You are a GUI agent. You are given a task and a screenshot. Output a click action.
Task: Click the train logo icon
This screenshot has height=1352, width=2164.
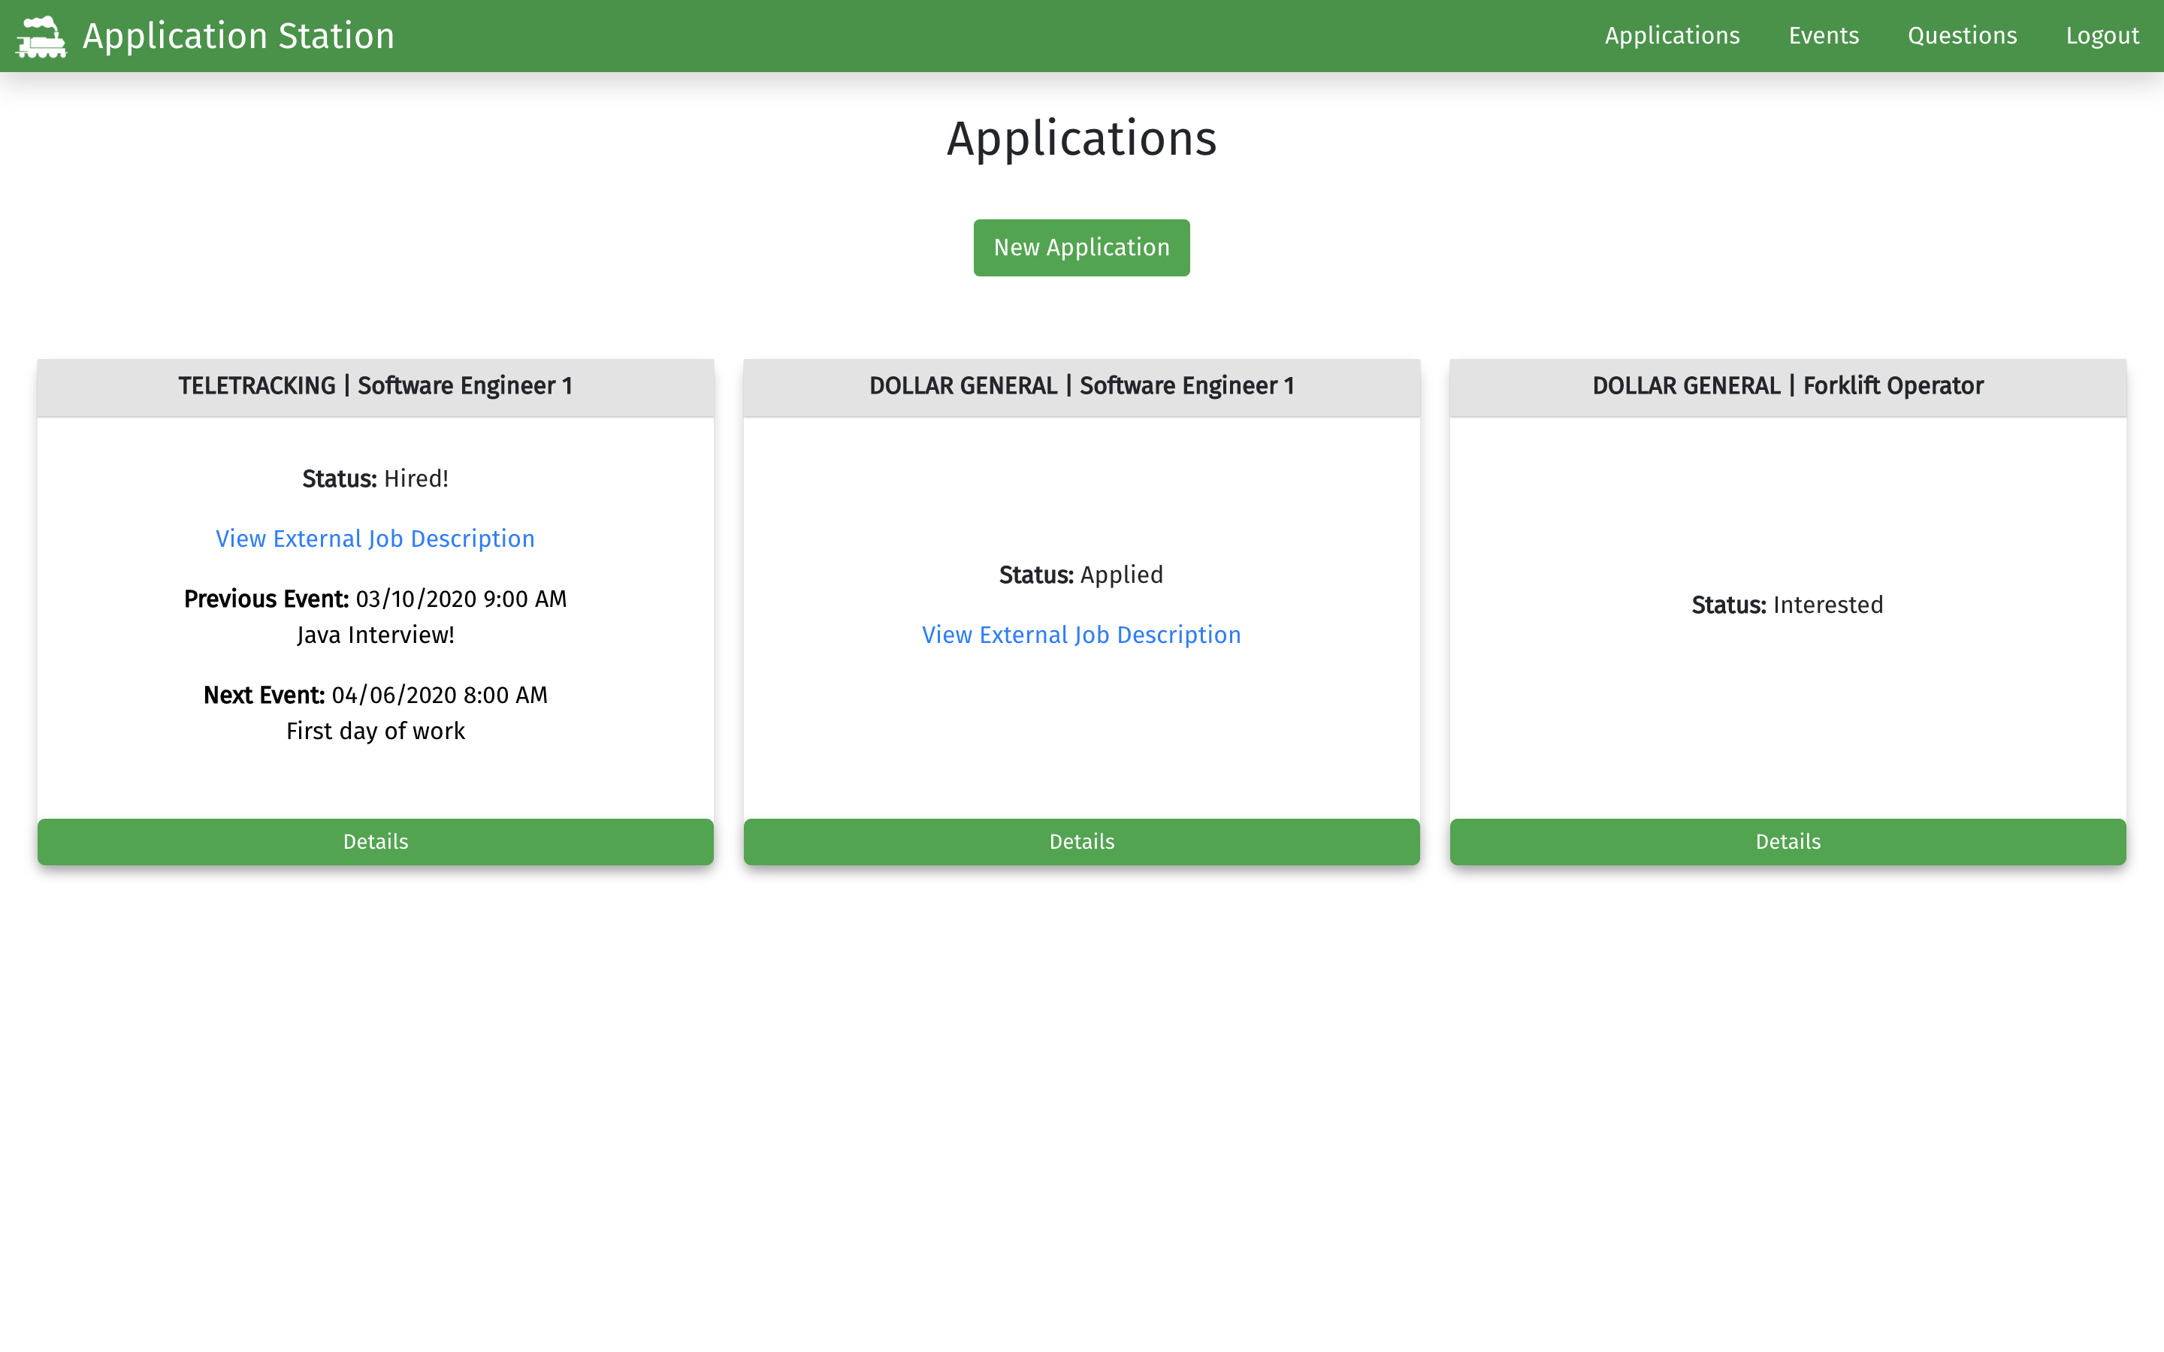[41, 37]
